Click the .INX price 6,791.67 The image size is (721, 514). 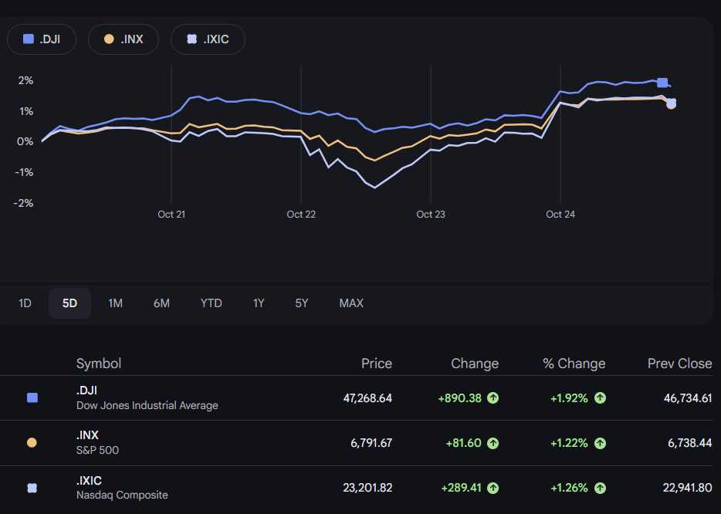[371, 443]
